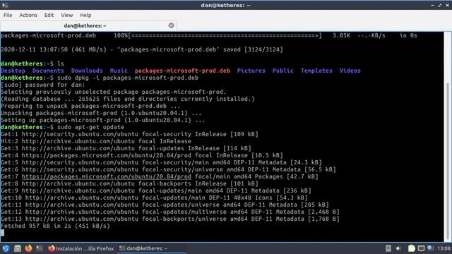Click the Downloads directory name in ls output
The width and height of the screenshot is (452, 254).
[87, 71]
